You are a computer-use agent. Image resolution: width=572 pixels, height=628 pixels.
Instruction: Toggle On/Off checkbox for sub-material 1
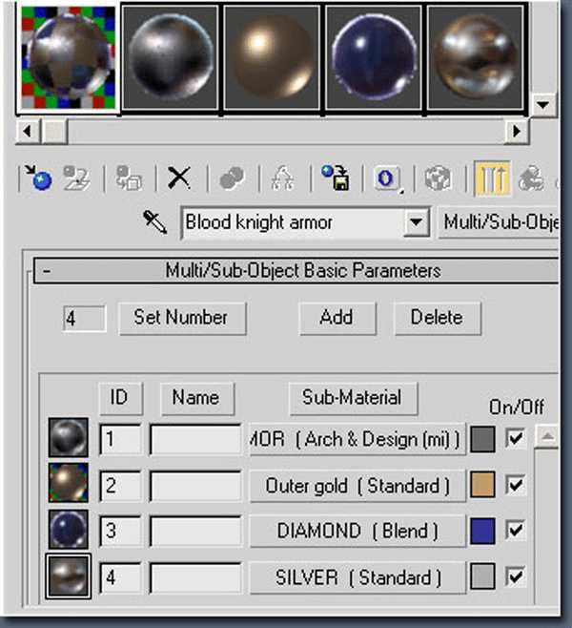515,437
